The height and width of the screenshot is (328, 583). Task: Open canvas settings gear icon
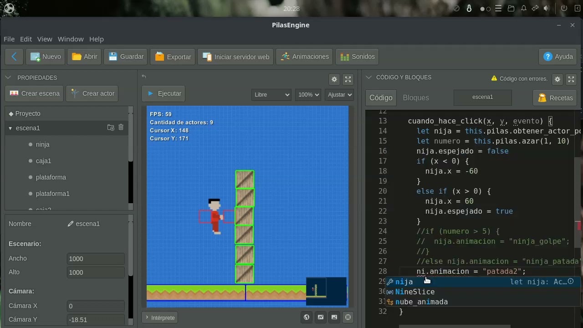pos(334,79)
